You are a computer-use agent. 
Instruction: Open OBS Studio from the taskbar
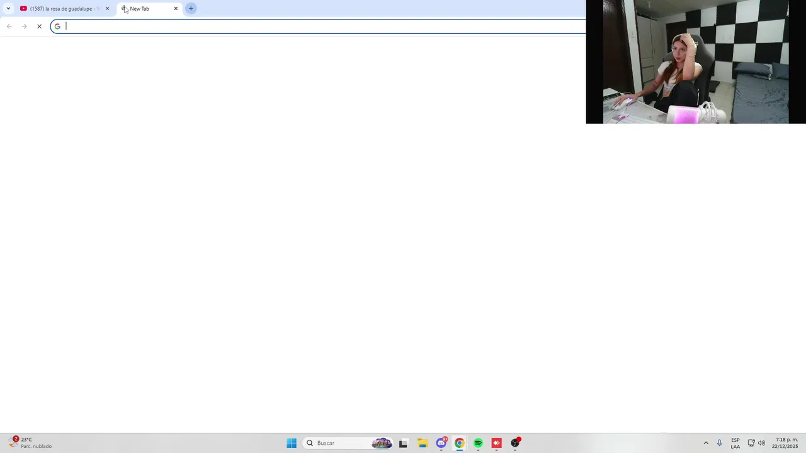516,443
